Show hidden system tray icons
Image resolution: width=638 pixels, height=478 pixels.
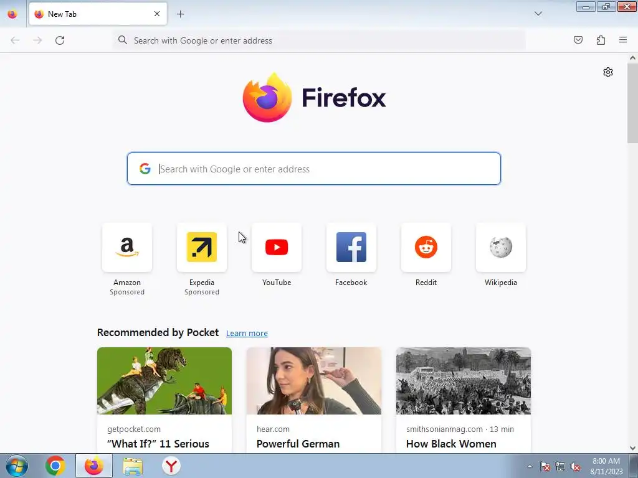point(530,466)
